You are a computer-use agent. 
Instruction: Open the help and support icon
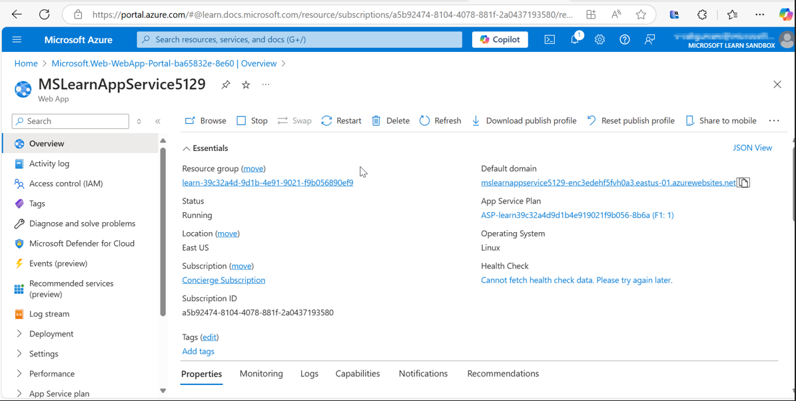point(624,39)
